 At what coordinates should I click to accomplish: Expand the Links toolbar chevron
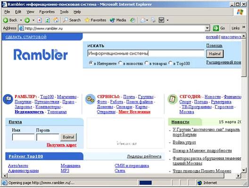click(244, 27)
